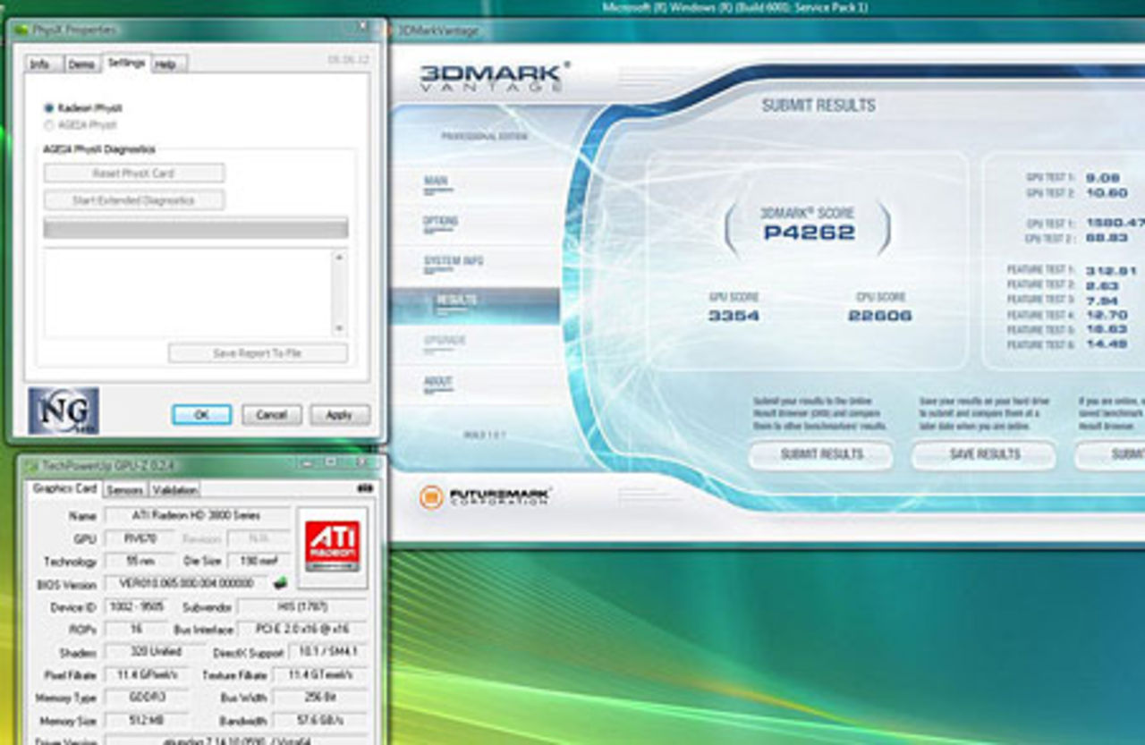Click GPU Test 2 value 10.60
The image size is (1145, 745).
point(1106,193)
